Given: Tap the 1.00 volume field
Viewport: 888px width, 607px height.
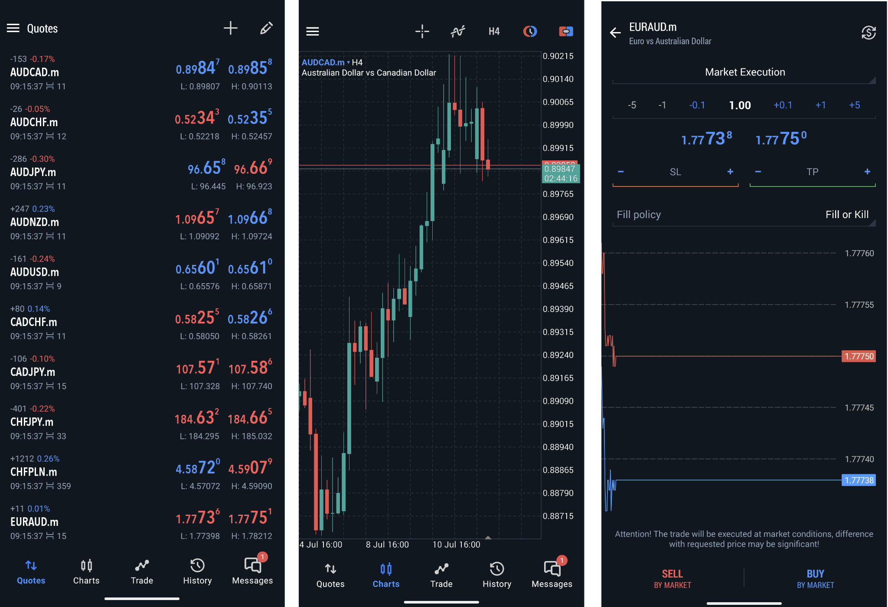Looking at the screenshot, I should (740, 105).
